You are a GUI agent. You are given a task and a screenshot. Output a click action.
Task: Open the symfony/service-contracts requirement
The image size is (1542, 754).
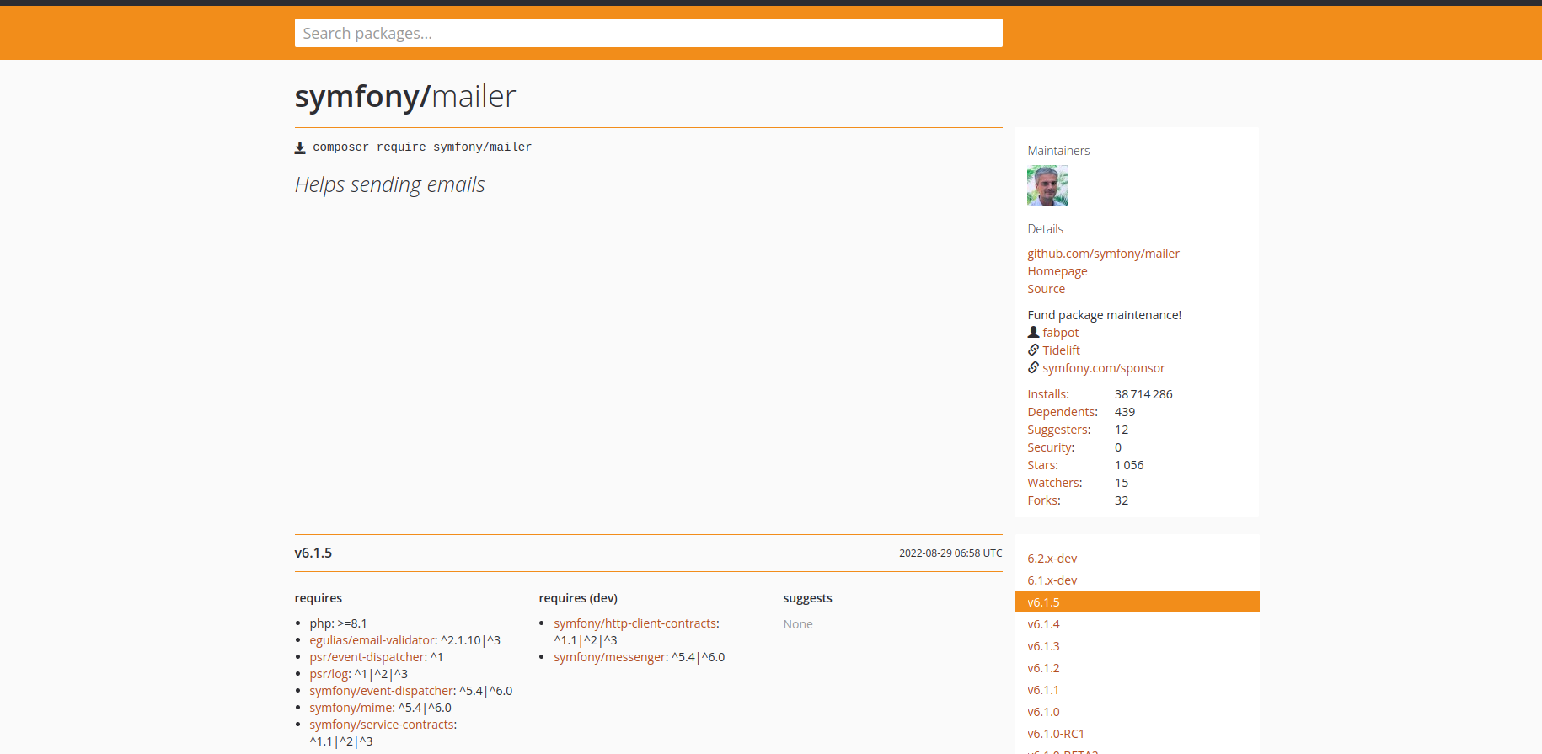click(381, 725)
